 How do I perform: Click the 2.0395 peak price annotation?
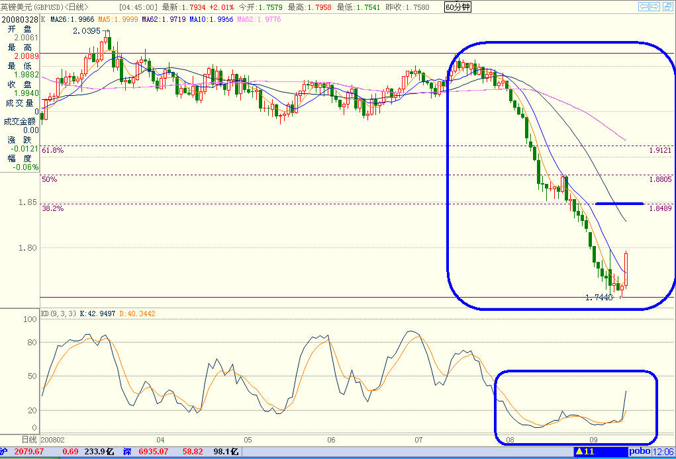[x=87, y=31]
